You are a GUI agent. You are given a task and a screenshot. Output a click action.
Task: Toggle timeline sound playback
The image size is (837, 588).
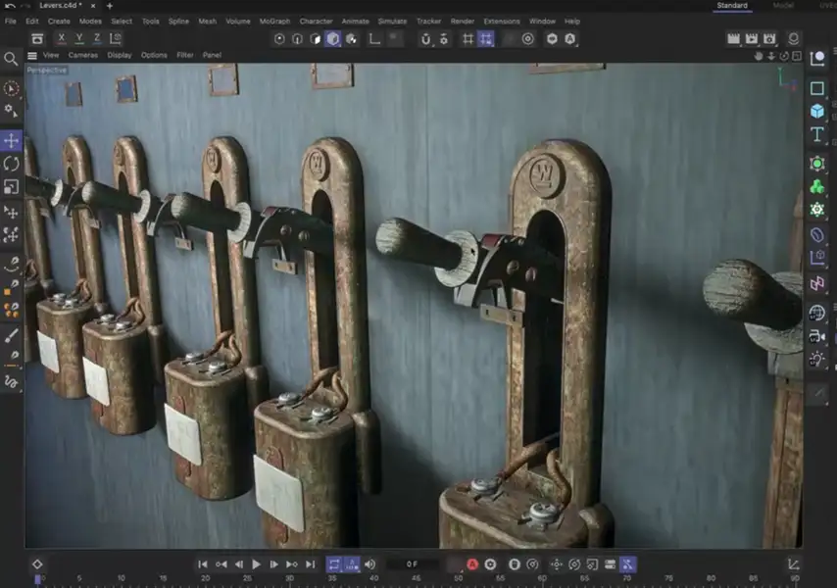click(x=370, y=564)
